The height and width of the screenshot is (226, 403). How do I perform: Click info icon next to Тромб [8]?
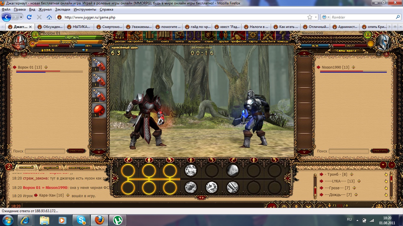coord(351,174)
